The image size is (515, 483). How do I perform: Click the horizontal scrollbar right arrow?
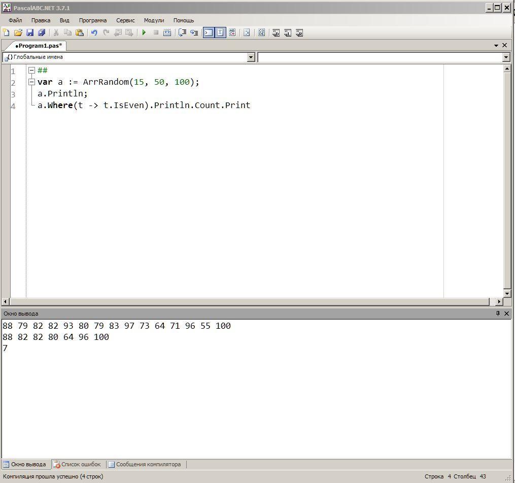(x=499, y=301)
